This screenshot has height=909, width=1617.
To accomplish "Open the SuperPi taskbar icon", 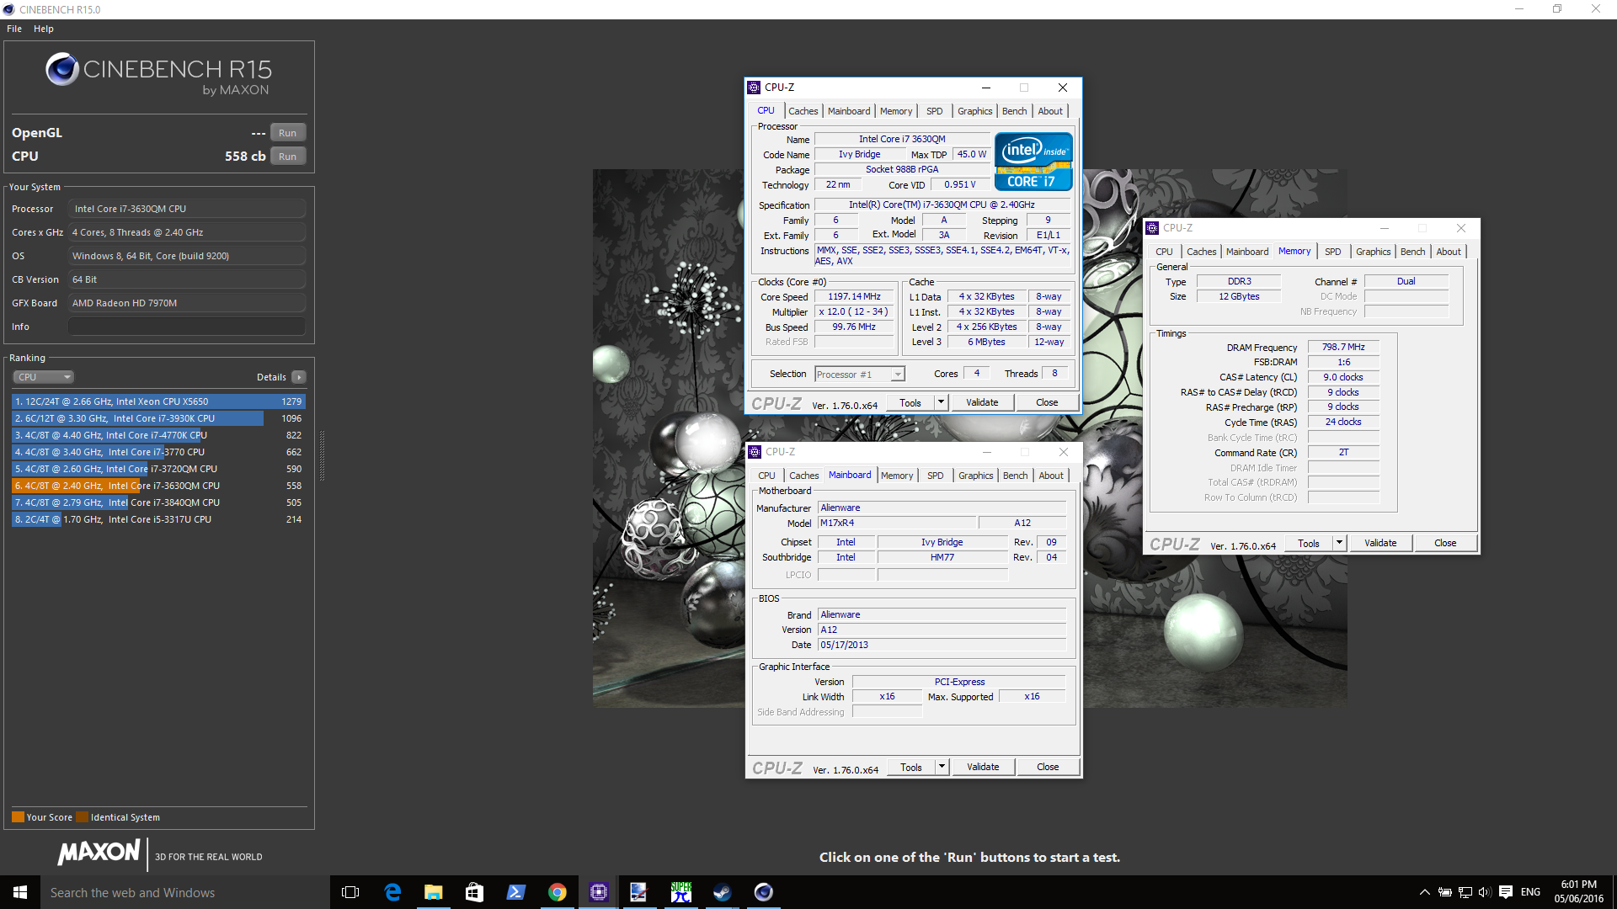I will click(680, 892).
